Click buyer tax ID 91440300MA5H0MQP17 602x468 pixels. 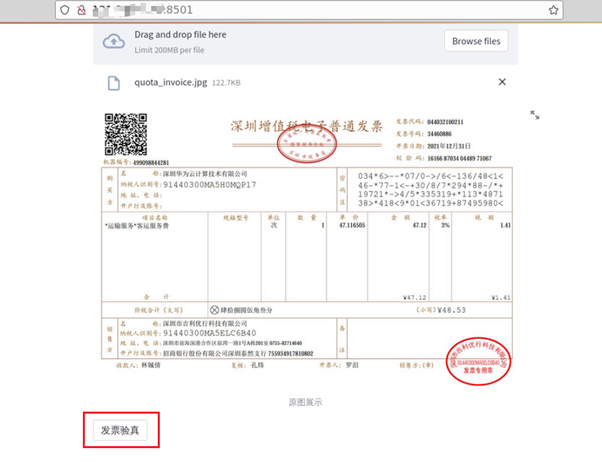pyautogui.click(x=209, y=185)
